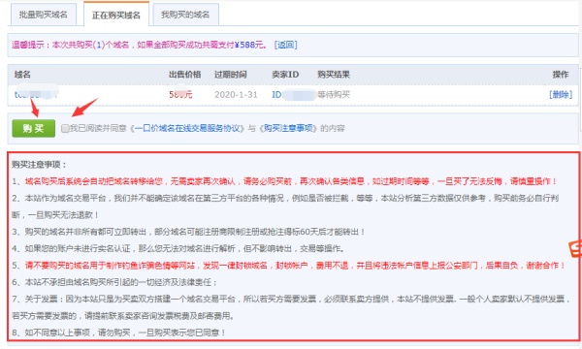Click the 出售价格 column header

point(185,75)
